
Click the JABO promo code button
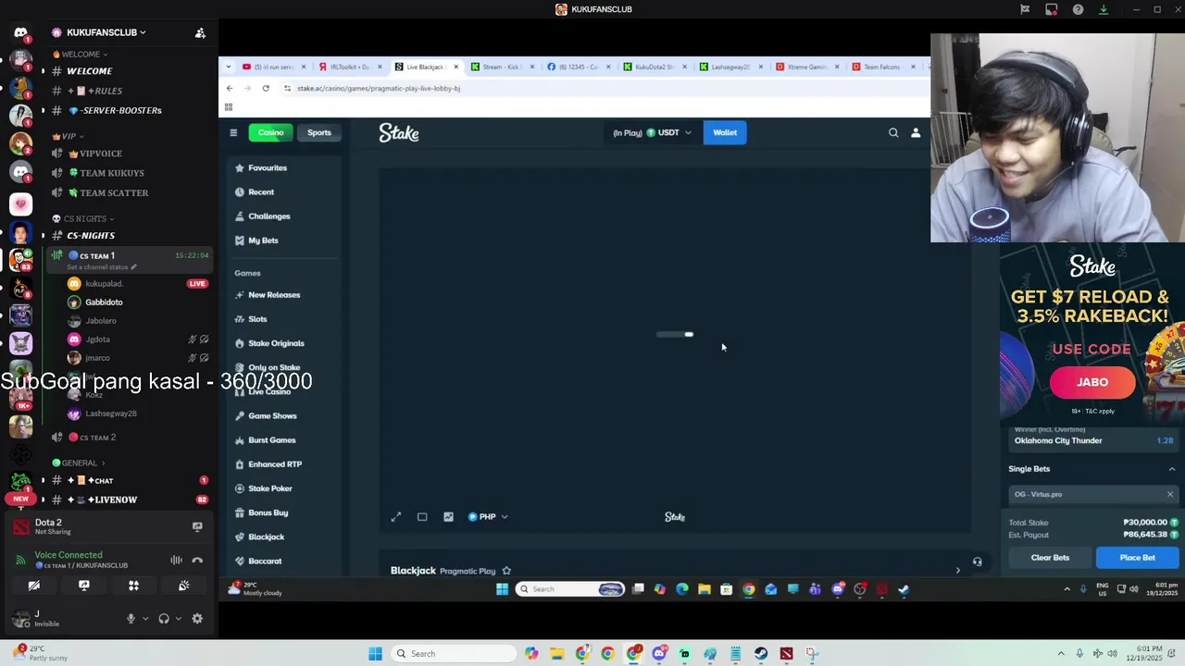[1092, 382]
